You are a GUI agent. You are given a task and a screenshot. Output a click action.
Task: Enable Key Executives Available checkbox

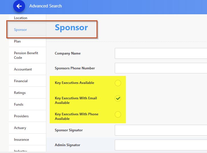118,83
